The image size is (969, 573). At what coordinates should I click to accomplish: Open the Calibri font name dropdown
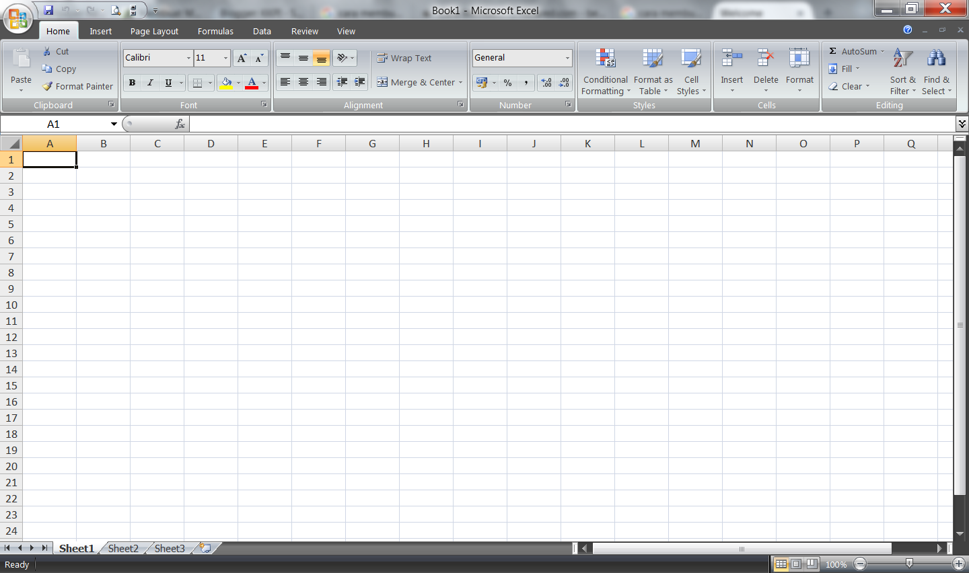coord(188,58)
